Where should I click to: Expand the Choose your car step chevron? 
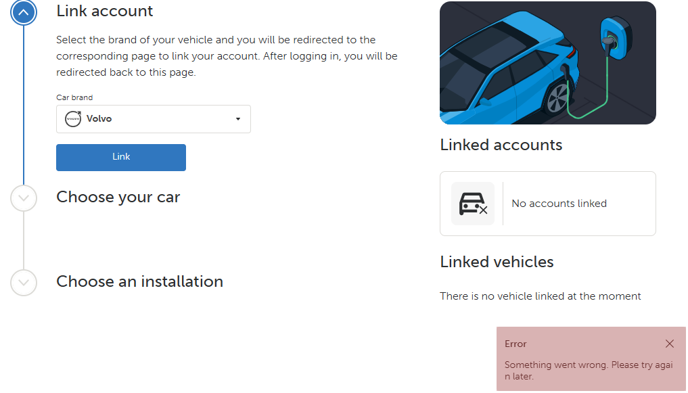[24, 198]
